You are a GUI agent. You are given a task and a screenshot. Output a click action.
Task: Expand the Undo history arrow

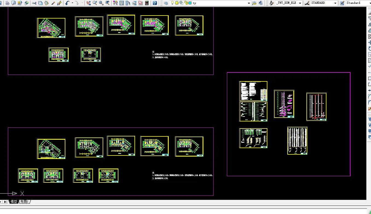pos(72,3)
